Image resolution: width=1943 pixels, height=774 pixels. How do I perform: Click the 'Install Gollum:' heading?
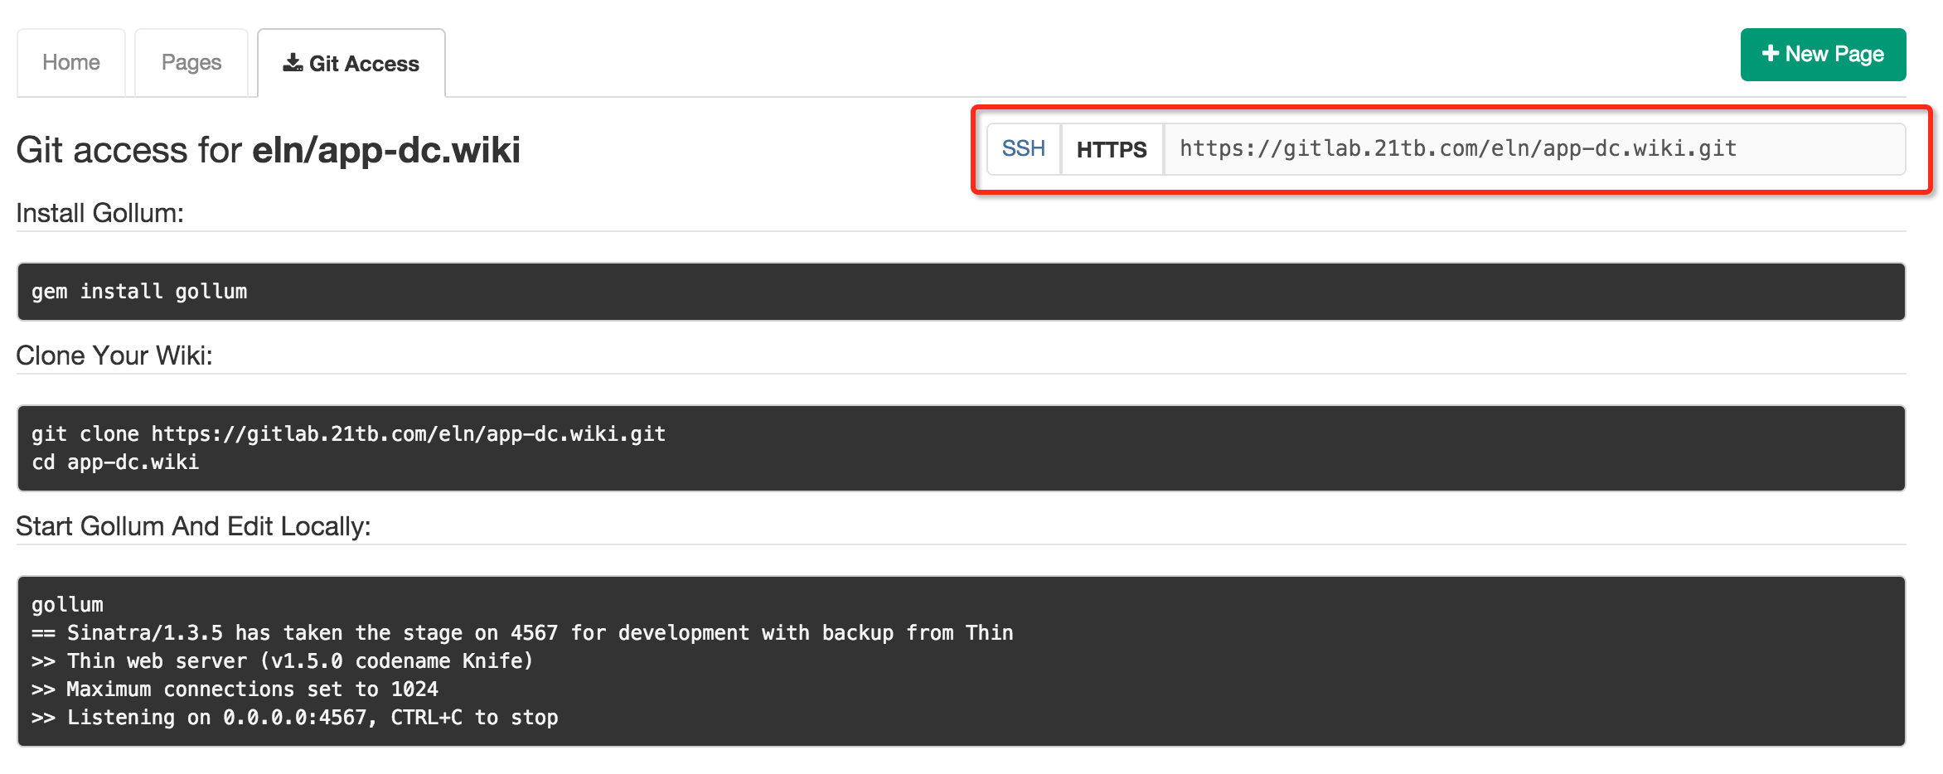click(99, 213)
